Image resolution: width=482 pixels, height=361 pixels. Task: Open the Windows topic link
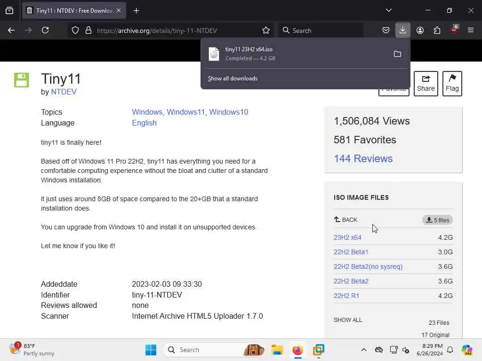coord(147,112)
